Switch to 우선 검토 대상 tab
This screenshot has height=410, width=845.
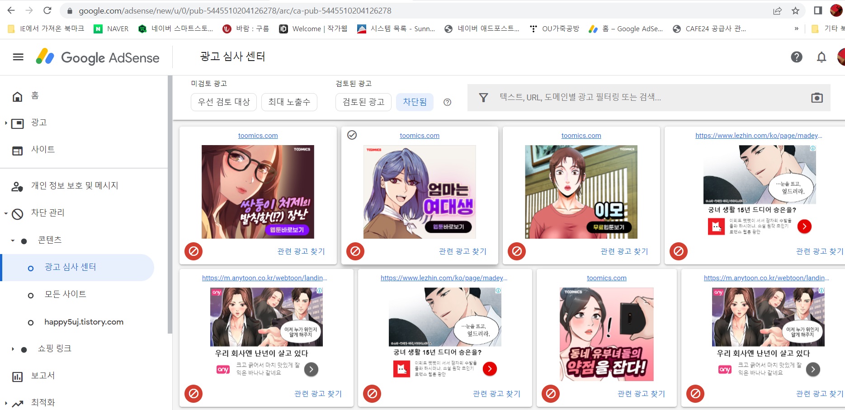pyautogui.click(x=224, y=102)
